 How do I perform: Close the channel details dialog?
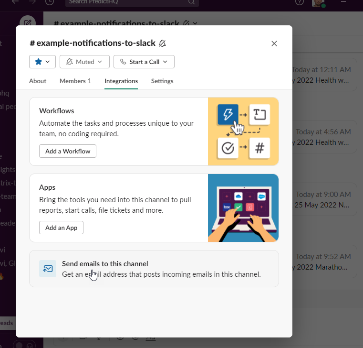pyautogui.click(x=274, y=43)
